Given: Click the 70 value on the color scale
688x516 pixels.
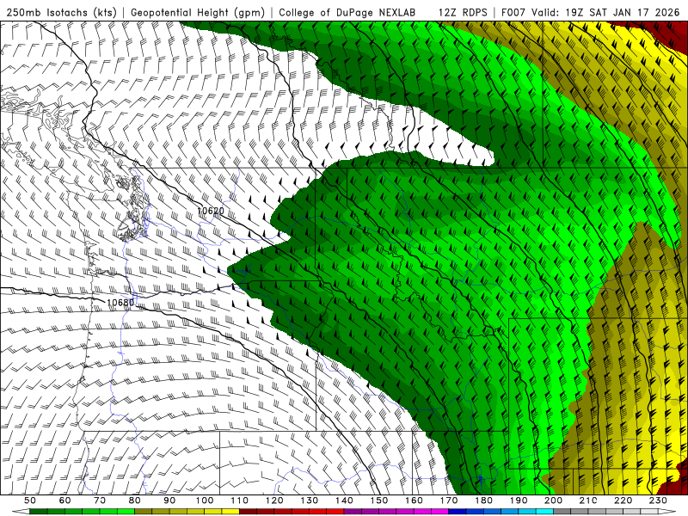Looking at the screenshot, I should [x=100, y=501].
